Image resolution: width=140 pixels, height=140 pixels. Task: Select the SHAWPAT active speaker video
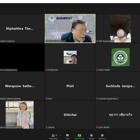click(x=70, y=28)
